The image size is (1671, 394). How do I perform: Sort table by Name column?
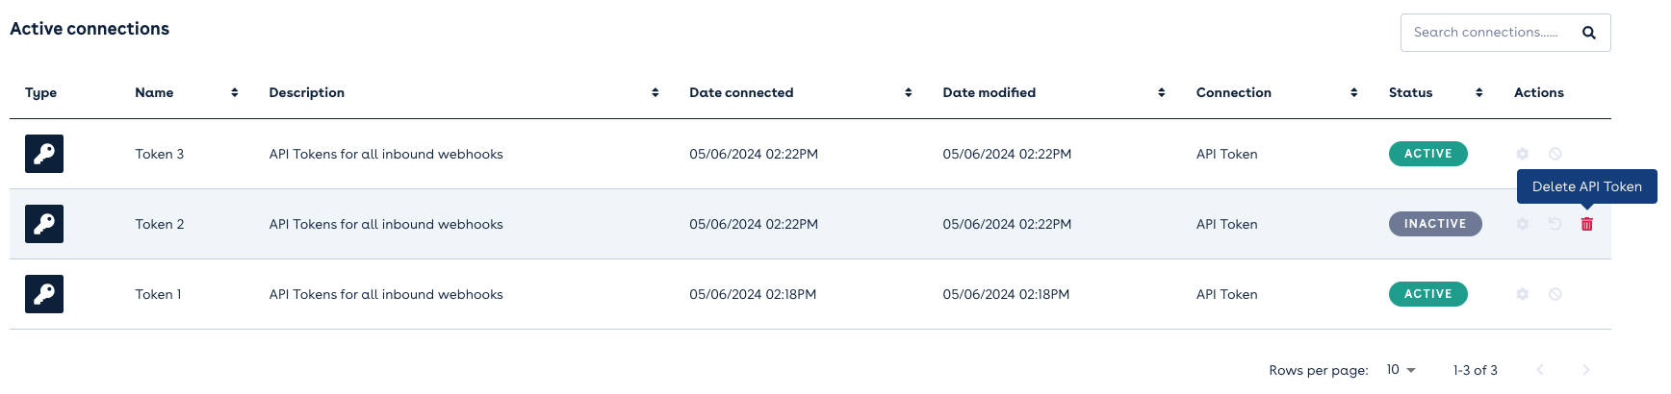[x=234, y=92]
